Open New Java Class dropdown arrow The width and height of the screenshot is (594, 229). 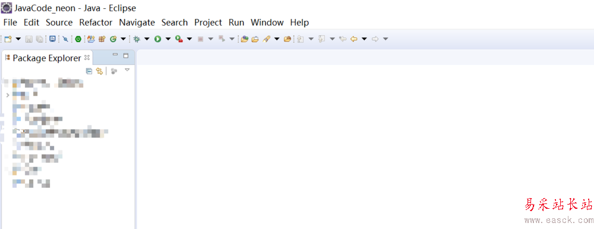point(123,39)
